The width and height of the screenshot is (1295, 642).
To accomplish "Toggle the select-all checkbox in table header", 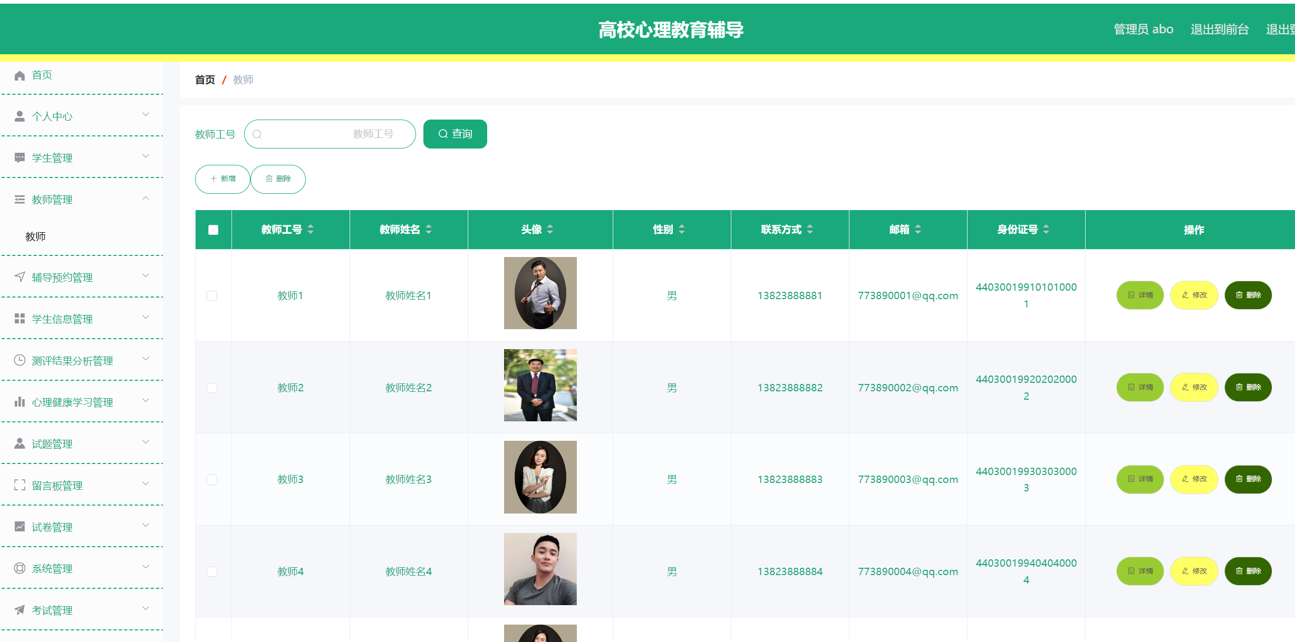I will click(213, 230).
